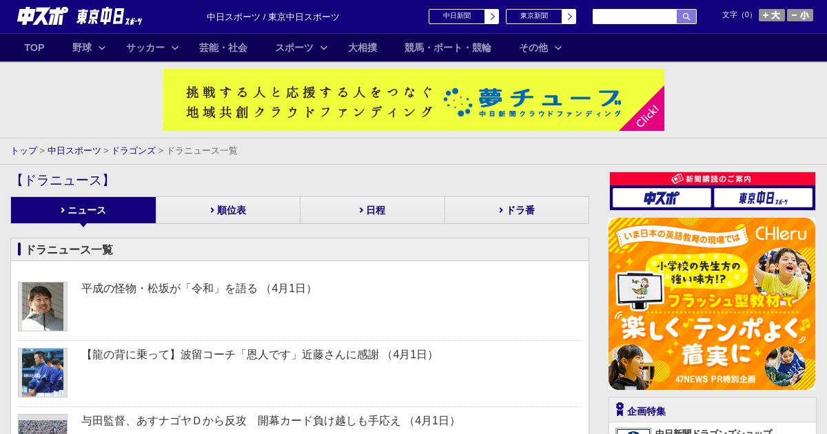Image resolution: width=827 pixels, height=434 pixels.
Task: Go to ドラゴンズ breadcrumb link
Action: tap(134, 150)
